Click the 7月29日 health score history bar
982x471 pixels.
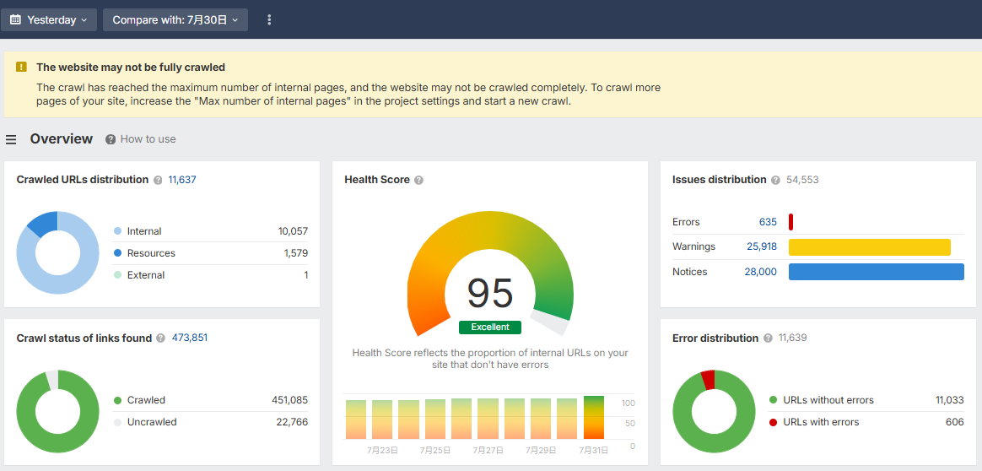541,419
